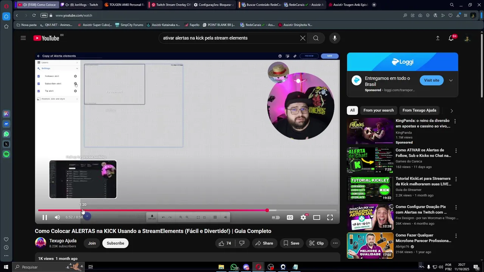484x272 pixels.
Task: Start voice search with microphone
Action: [334, 38]
